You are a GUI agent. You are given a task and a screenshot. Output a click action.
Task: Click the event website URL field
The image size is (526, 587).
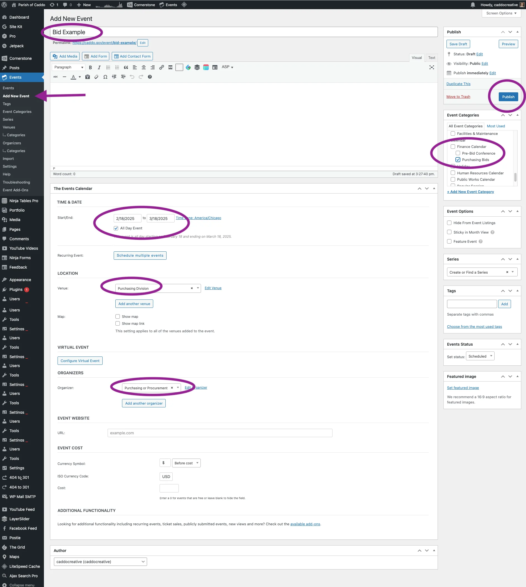(220, 433)
